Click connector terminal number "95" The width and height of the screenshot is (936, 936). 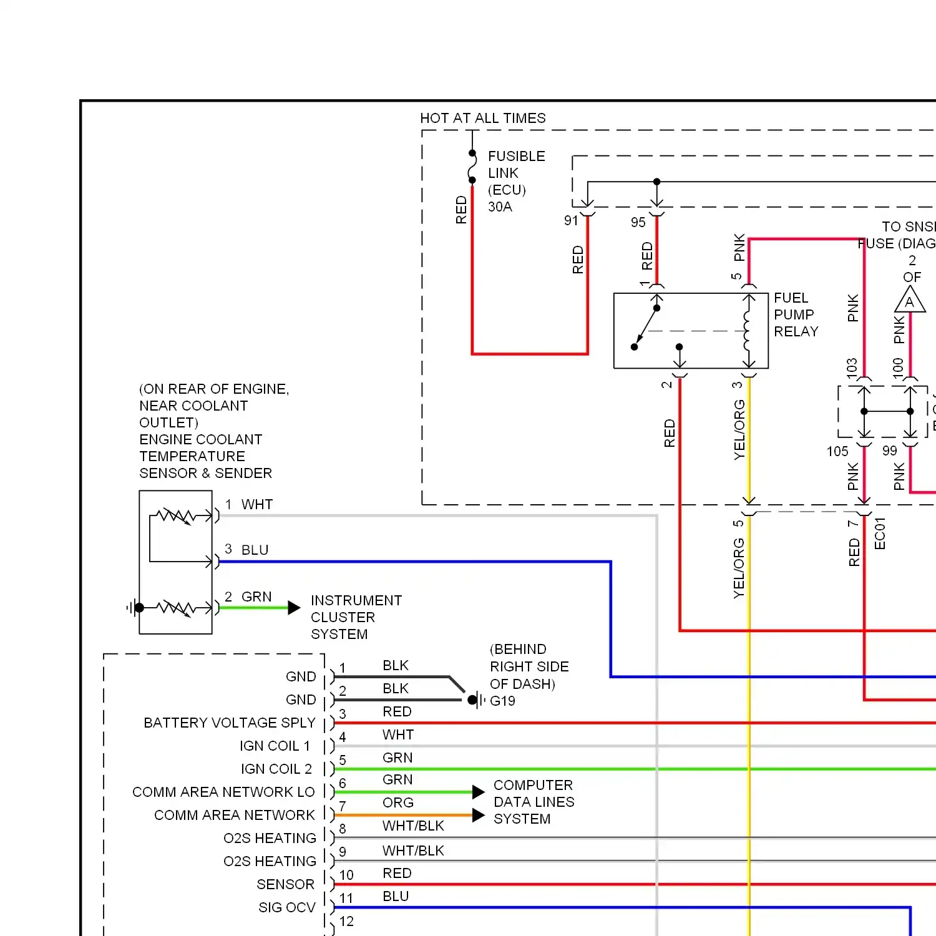coord(638,222)
